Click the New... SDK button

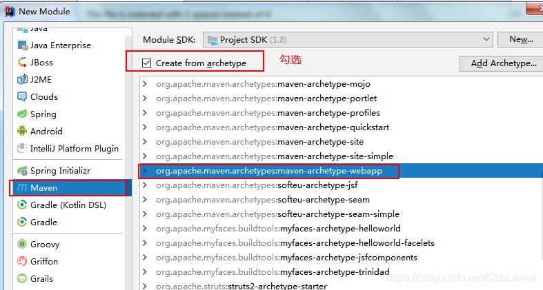tap(520, 39)
